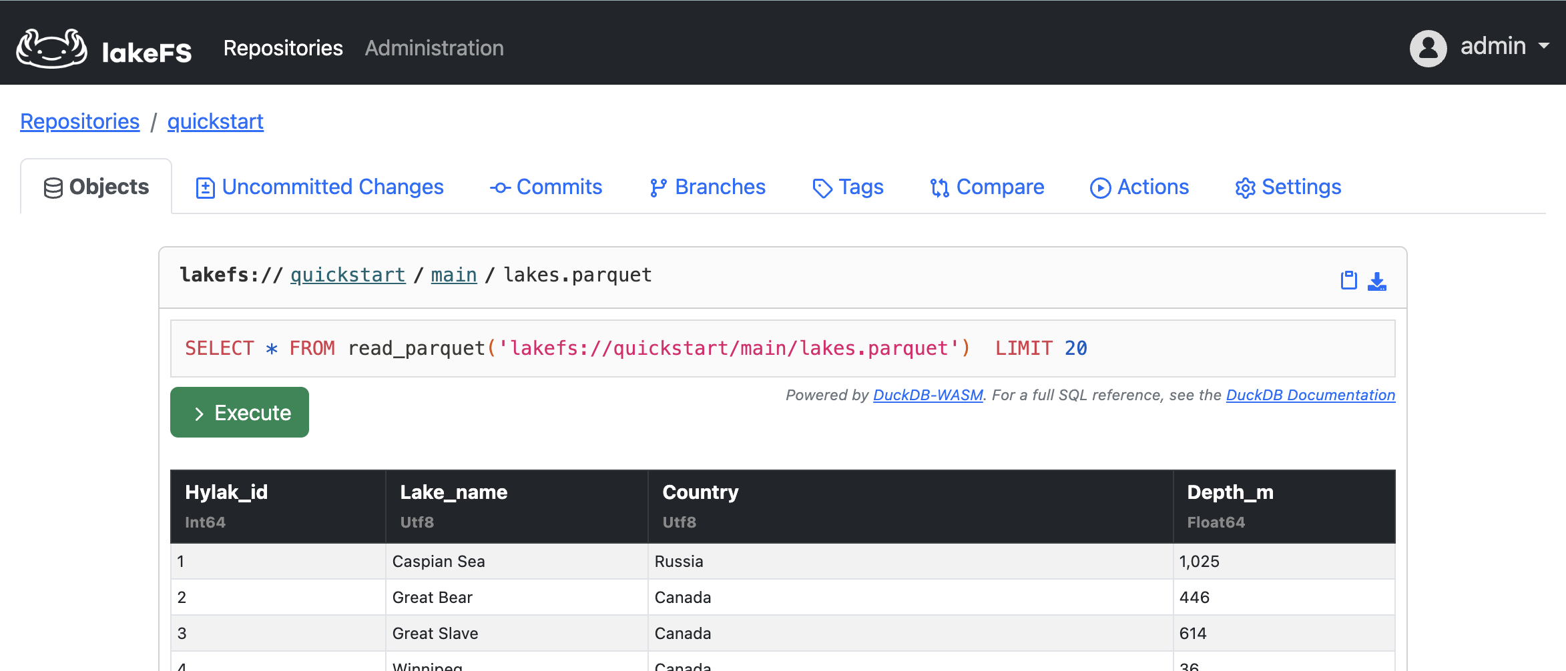Open the Repositories menu
The image size is (1566, 671).
pos(283,47)
